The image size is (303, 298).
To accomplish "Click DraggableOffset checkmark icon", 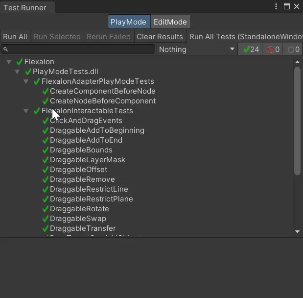I will pos(46,170).
